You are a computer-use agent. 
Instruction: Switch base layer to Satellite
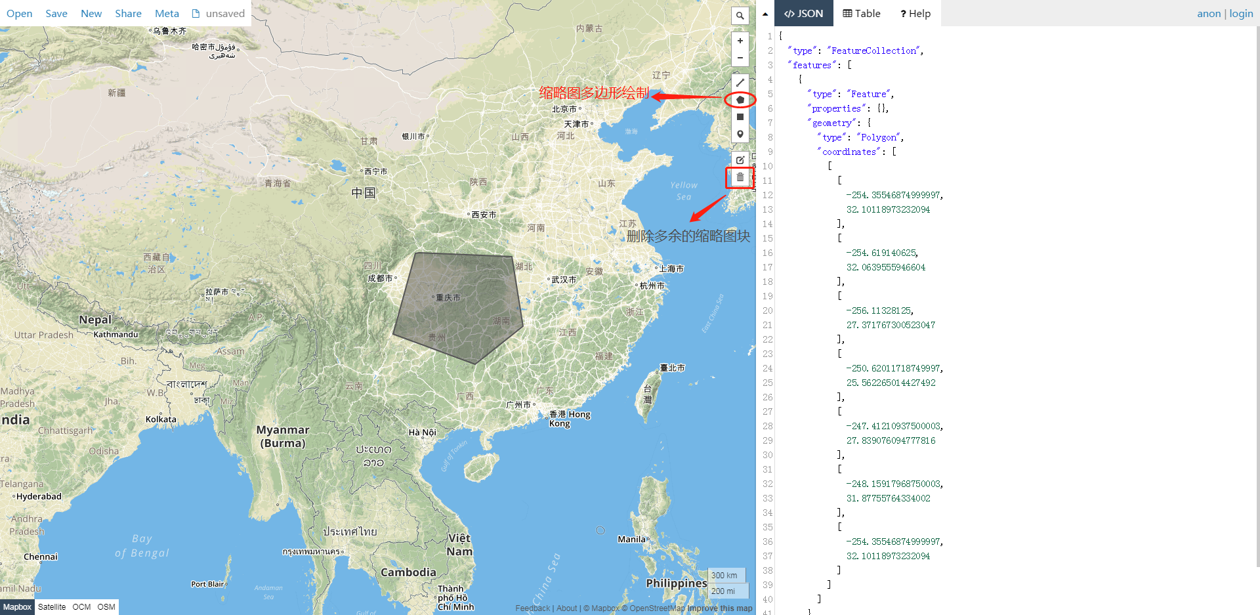(52, 607)
